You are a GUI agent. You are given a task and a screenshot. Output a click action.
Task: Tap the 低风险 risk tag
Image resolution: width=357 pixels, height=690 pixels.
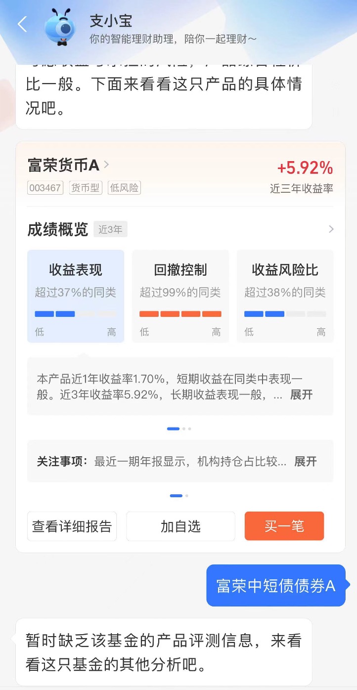125,188
